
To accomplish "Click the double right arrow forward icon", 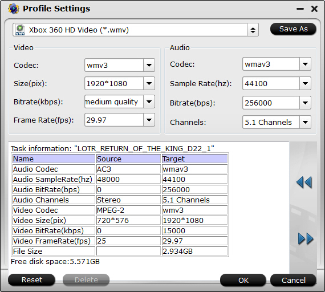I will 306,239.
